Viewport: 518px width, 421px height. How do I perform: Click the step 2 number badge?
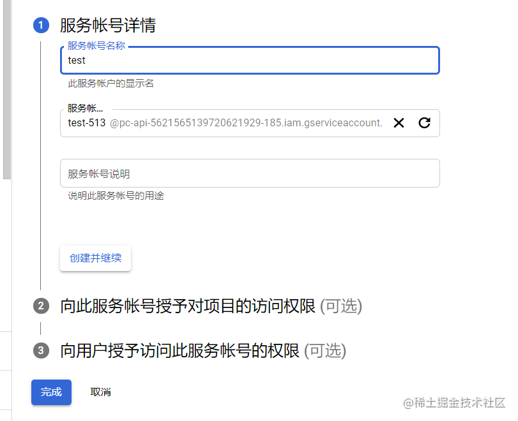point(41,306)
